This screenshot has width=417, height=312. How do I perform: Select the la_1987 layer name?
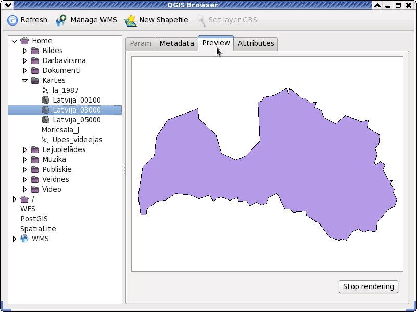tap(65, 90)
